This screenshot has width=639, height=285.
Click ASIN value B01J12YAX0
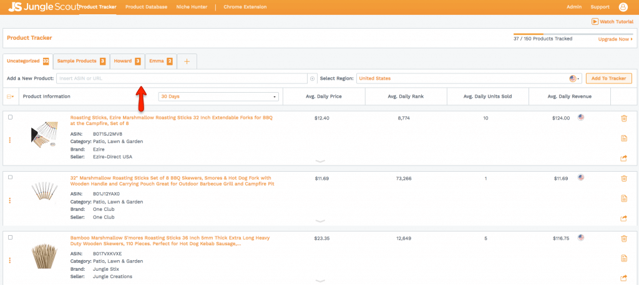tap(106, 194)
